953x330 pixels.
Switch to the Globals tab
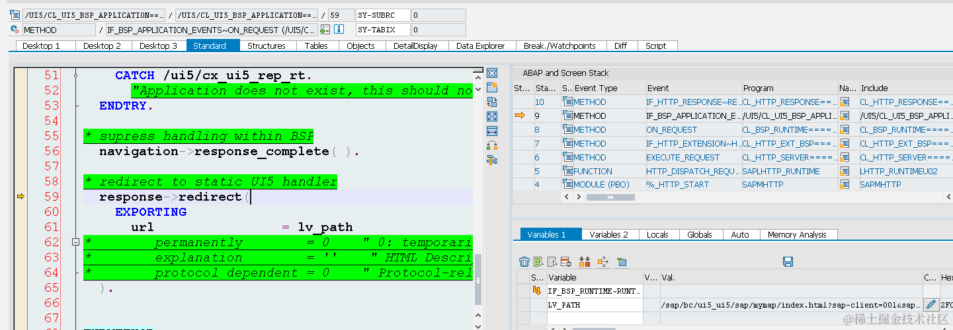[700, 234]
